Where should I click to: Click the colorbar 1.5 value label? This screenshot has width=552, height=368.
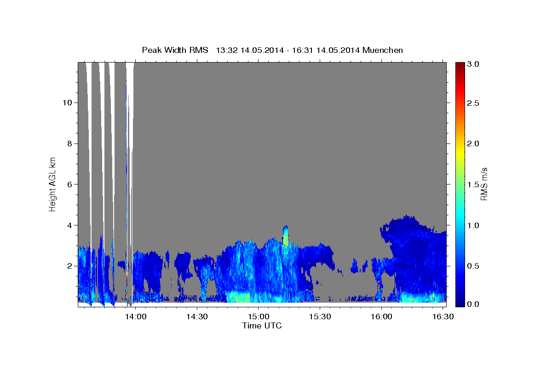pyautogui.click(x=474, y=184)
